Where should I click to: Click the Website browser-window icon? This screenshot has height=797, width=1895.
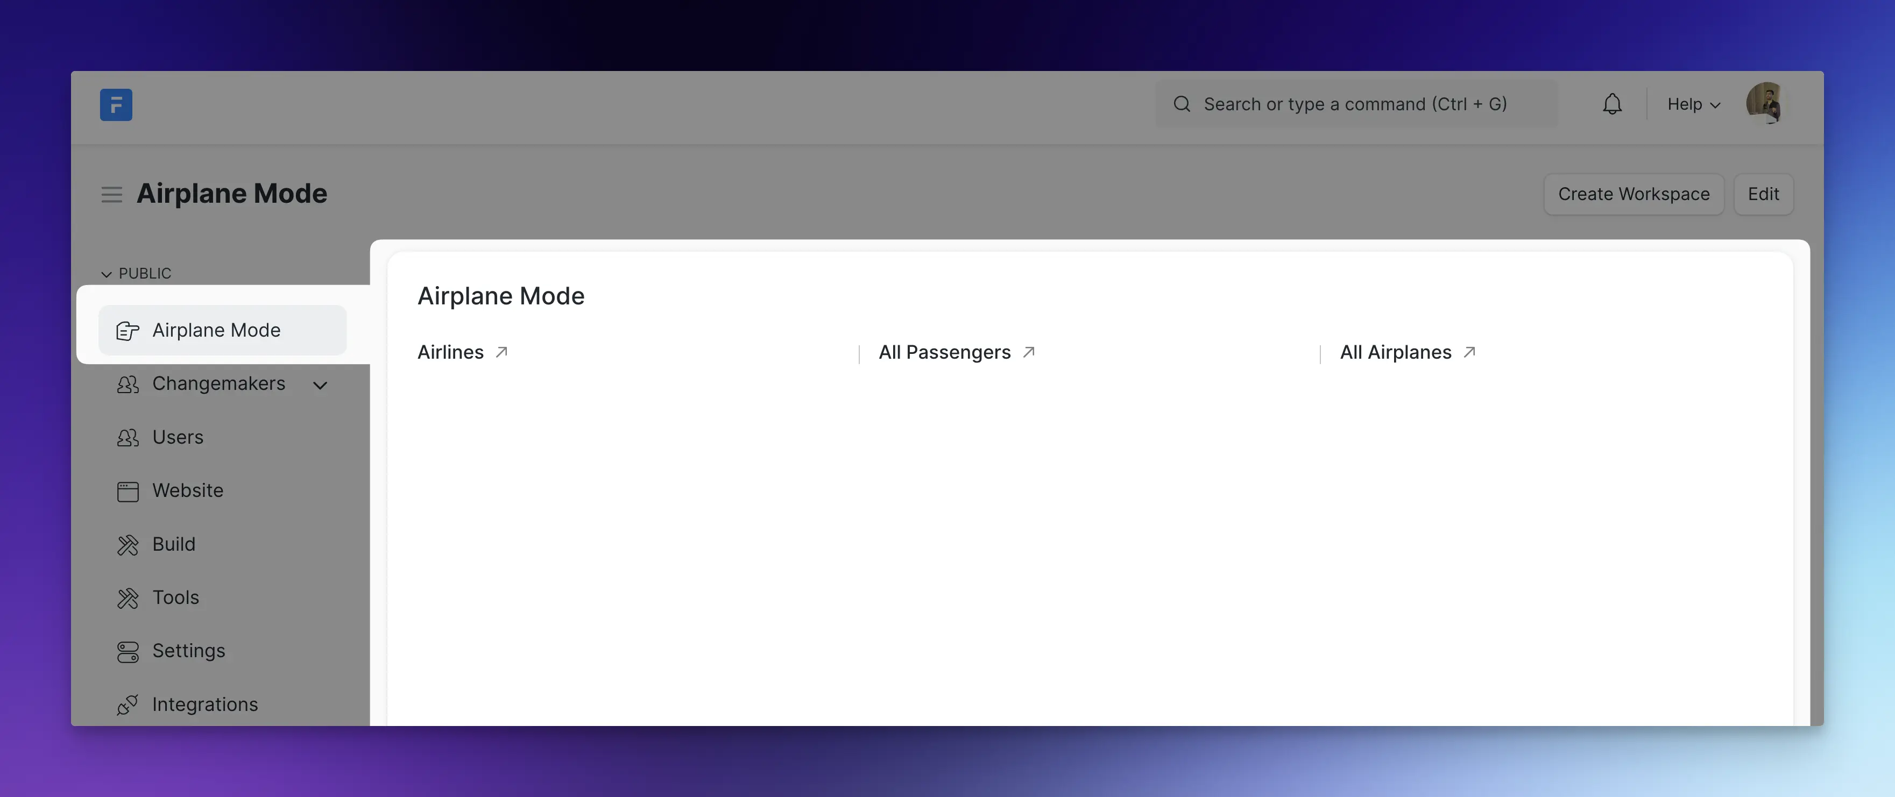click(x=128, y=492)
